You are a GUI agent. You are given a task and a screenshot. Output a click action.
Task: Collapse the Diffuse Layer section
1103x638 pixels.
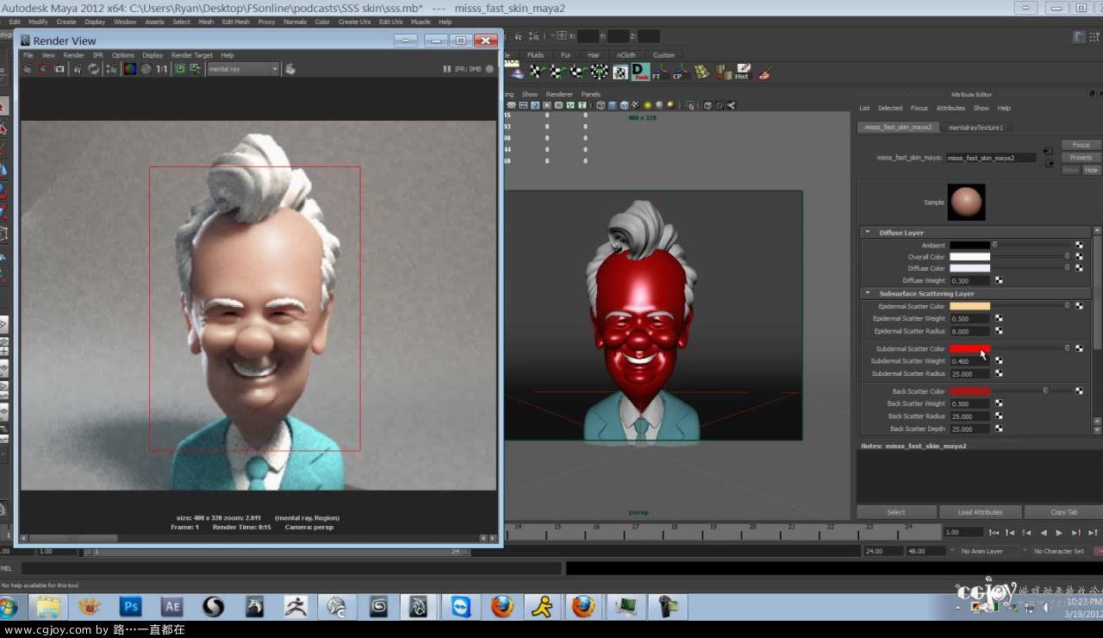[868, 232]
